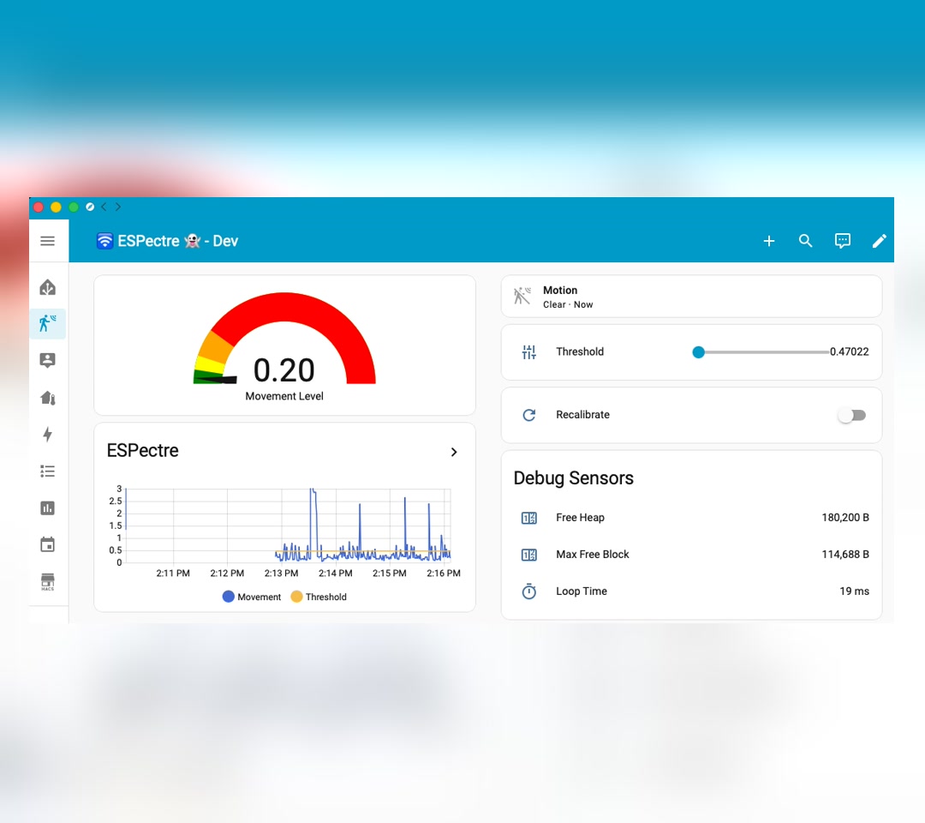Click the 19 ms value
This screenshot has width=925, height=823.
854,591
